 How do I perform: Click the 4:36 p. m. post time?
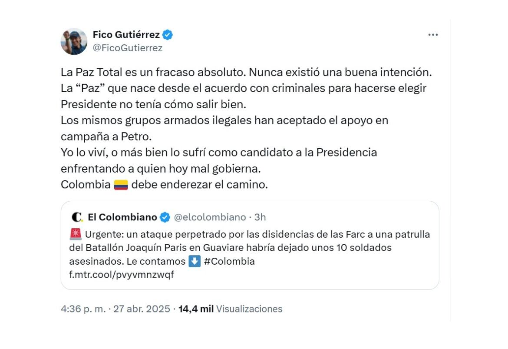pos(83,309)
